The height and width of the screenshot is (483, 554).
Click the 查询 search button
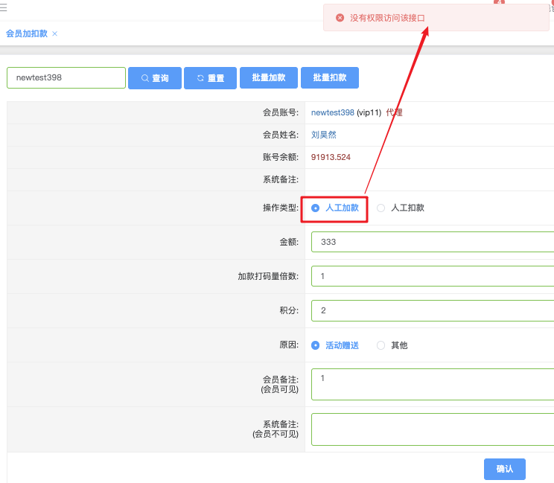coord(155,78)
